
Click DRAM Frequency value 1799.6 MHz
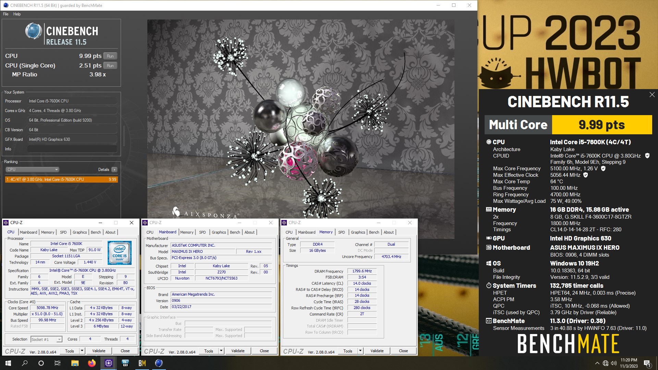[x=362, y=271]
